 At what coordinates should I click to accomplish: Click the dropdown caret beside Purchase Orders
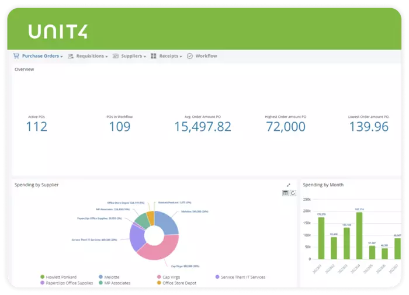[x=61, y=57]
